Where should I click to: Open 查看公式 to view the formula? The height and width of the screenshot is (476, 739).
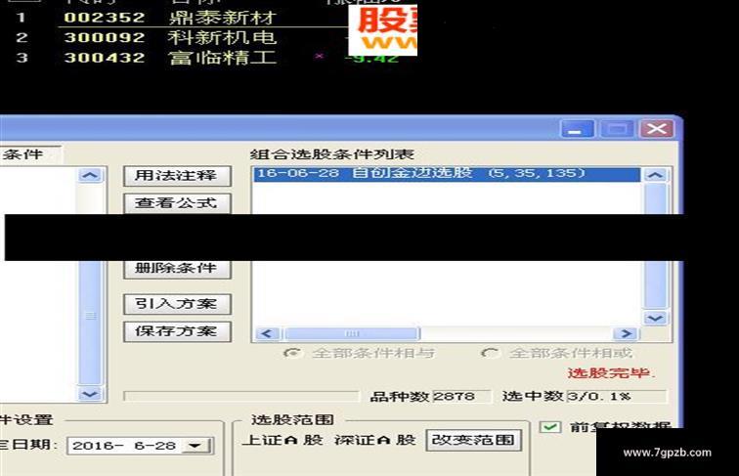[177, 203]
